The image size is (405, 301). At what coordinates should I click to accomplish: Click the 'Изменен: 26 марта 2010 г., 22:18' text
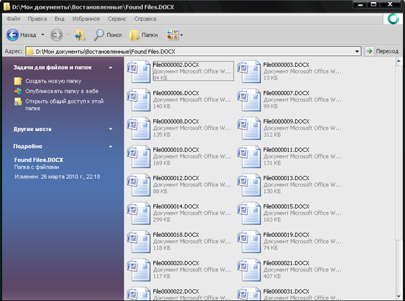(x=57, y=177)
